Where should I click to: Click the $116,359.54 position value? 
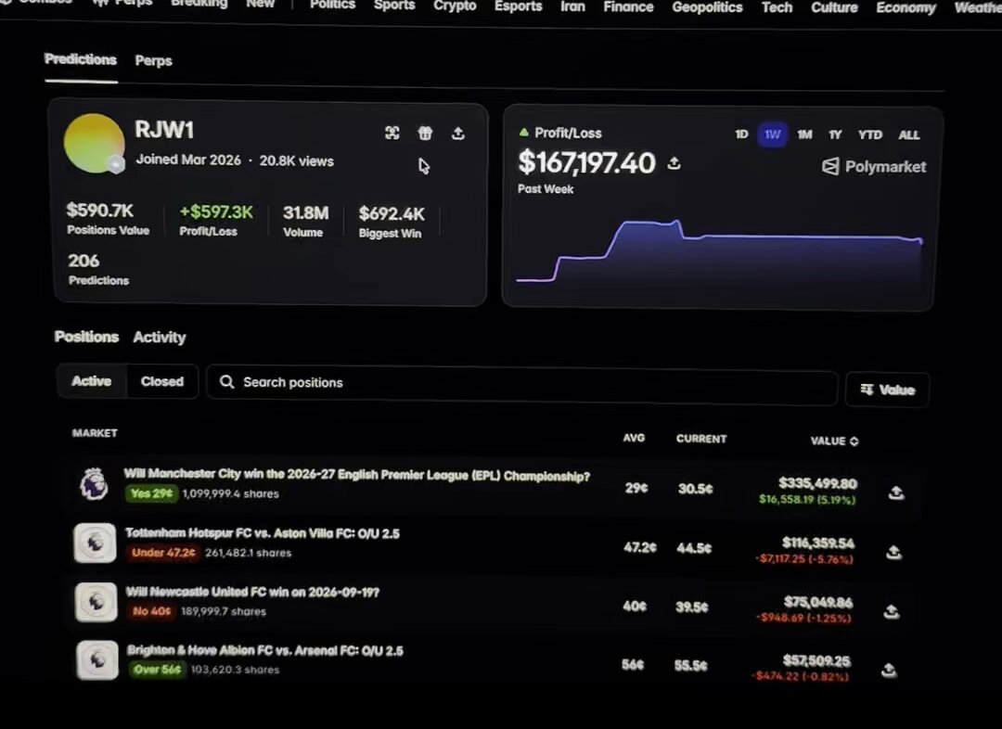tap(818, 543)
